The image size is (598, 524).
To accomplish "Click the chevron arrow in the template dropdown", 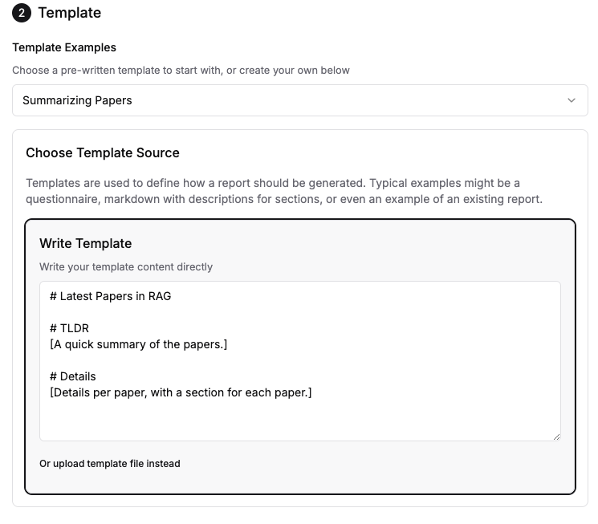I will [x=571, y=100].
